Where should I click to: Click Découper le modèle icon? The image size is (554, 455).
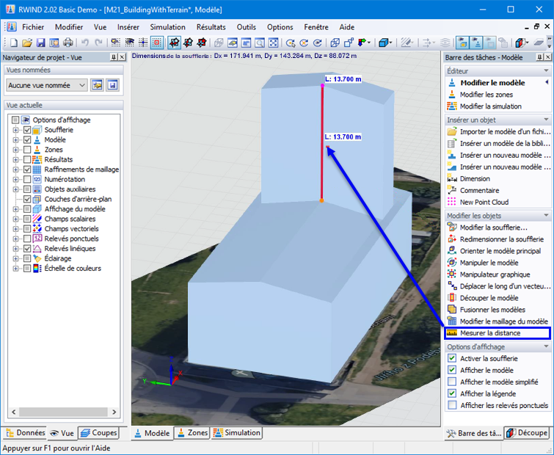click(452, 298)
